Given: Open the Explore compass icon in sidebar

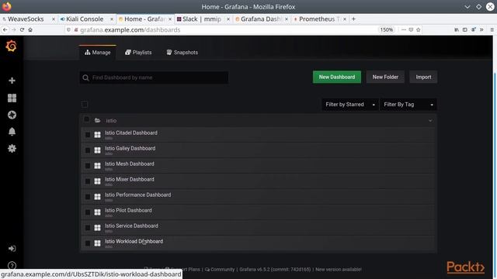Looking at the screenshot, I should 12,115.
